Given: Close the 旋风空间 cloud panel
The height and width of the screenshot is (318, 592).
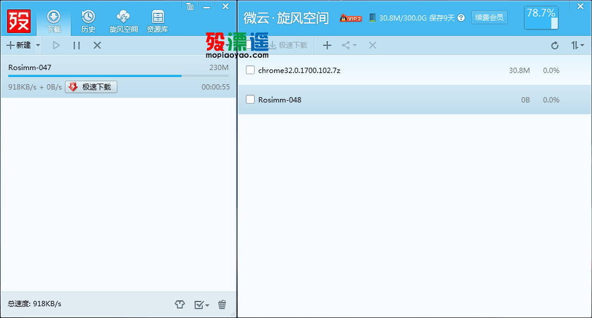Looking at the screenshot, I should (x=580, y=6).
